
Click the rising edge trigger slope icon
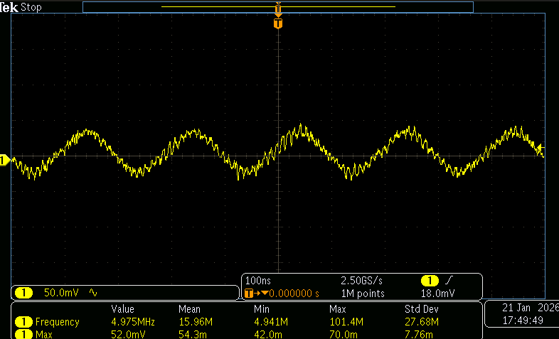(449, 281)
